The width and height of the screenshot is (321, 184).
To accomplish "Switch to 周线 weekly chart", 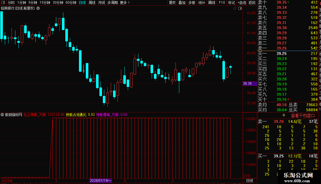I will point(92,3).
